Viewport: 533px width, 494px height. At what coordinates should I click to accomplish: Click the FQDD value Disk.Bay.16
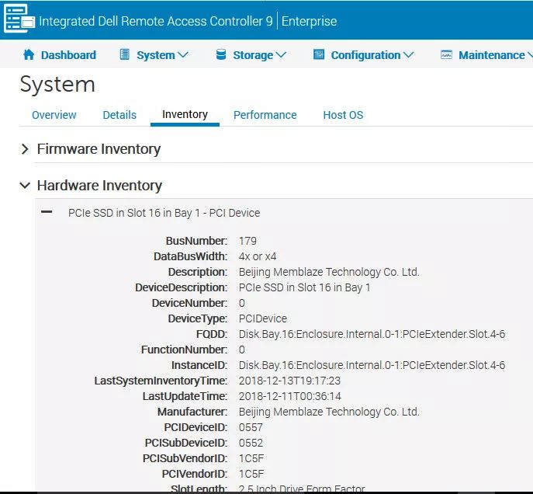(x=372, y=334)
